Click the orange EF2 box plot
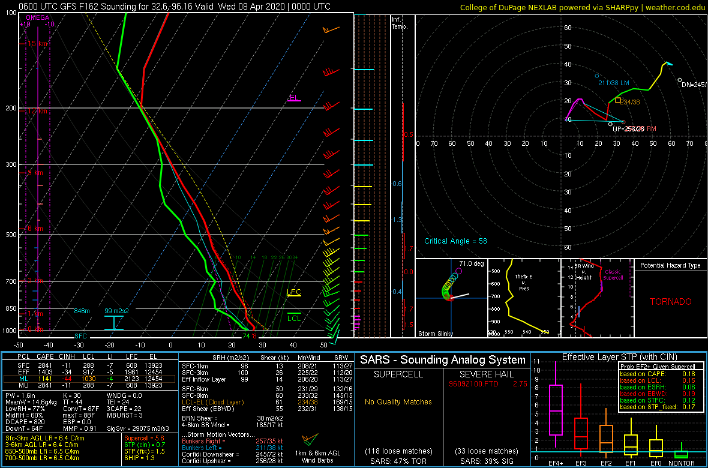Image resolution: width=708 pixels, height=468 pixels. (x=606, y=438)
